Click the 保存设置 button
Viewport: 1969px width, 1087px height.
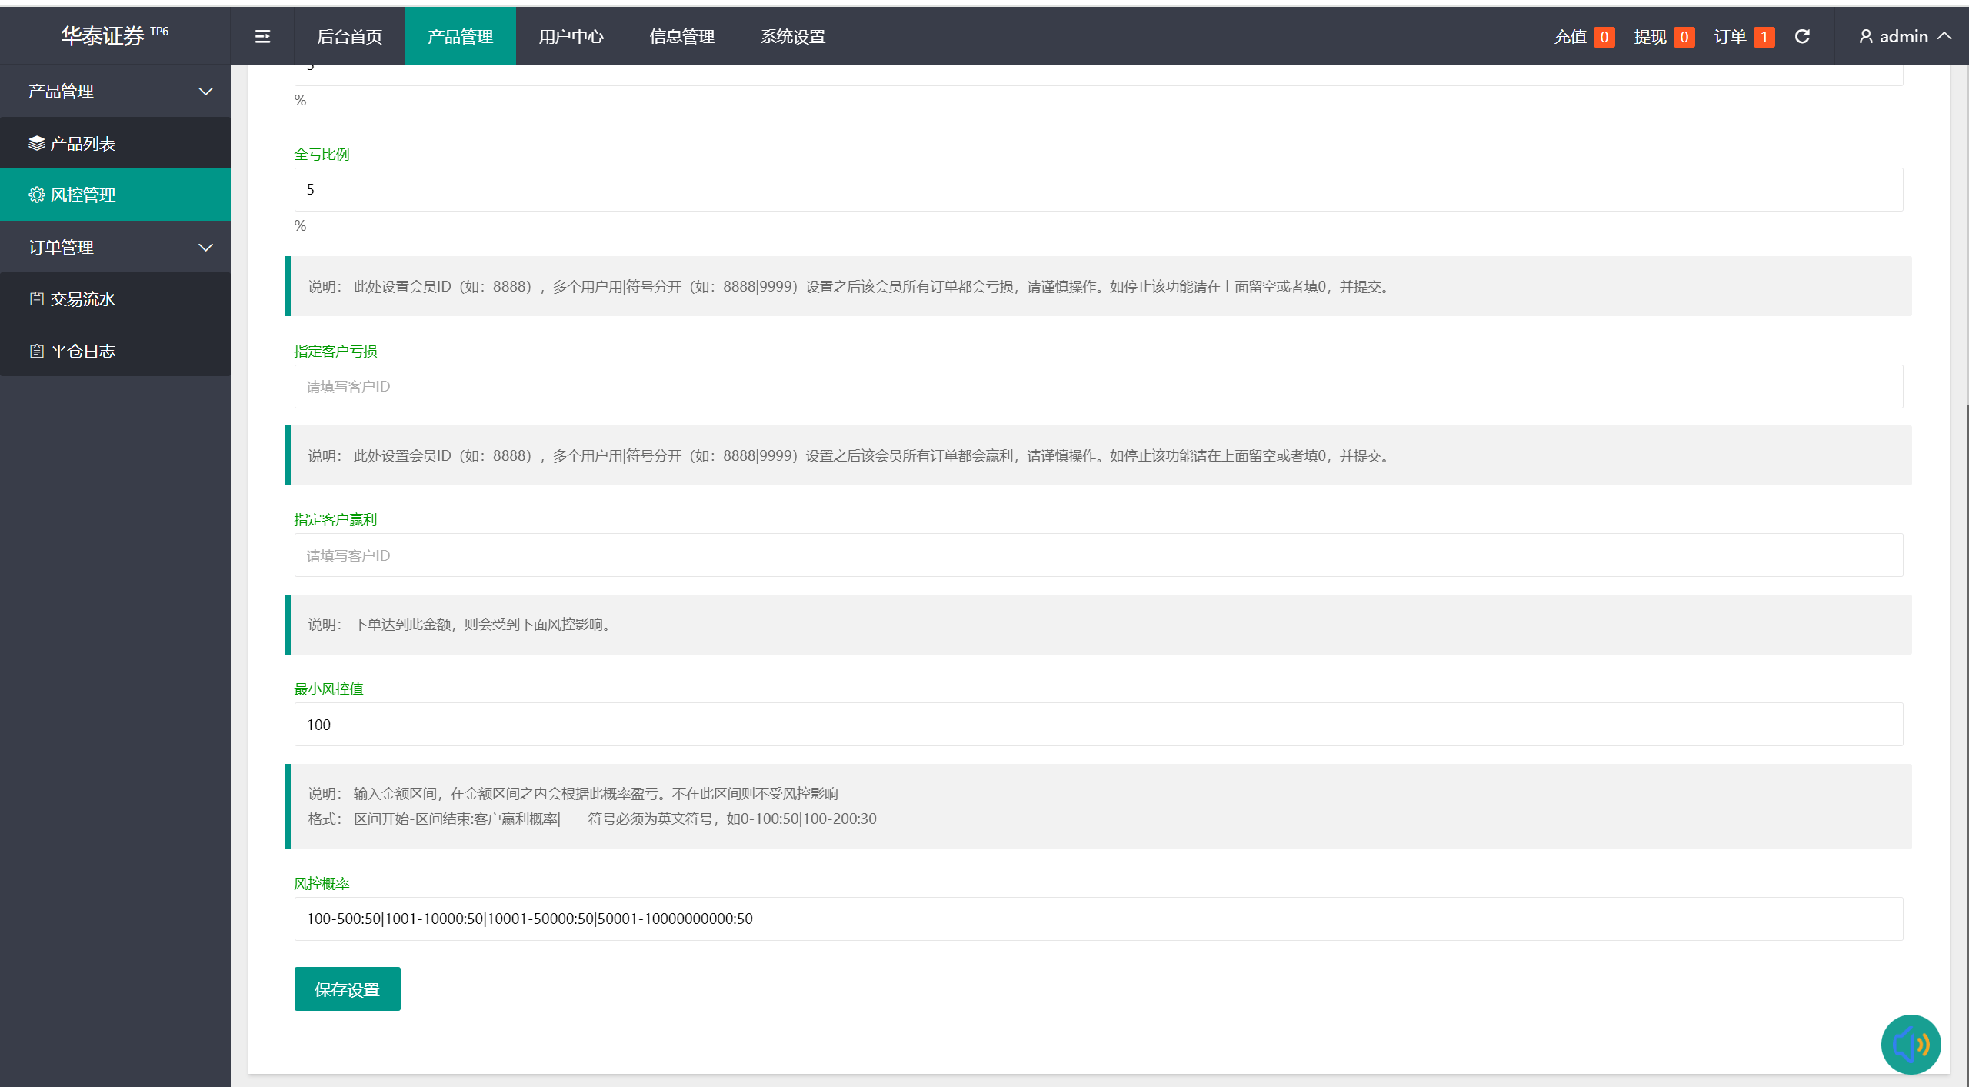pos(347,989)
